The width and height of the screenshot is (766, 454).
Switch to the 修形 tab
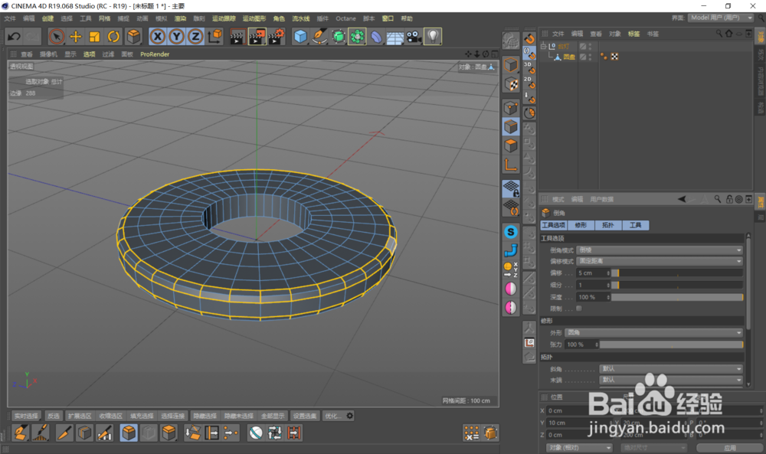[x=581, y=225]
